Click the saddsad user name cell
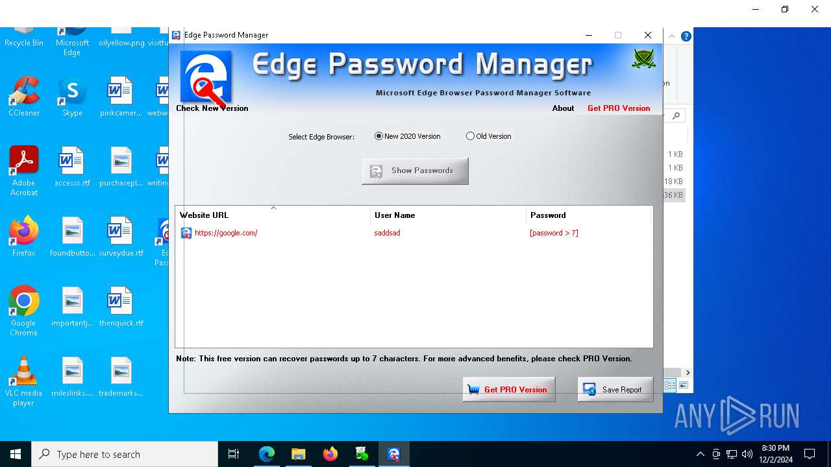 tap(387, 233)
